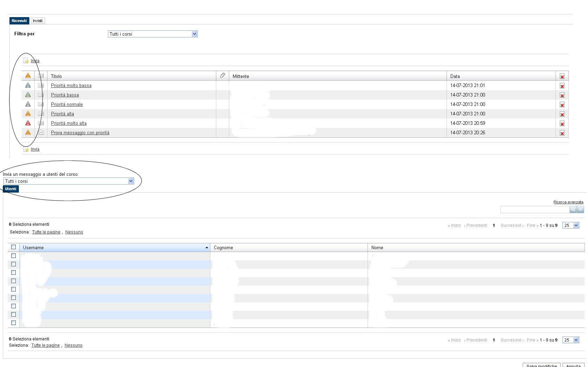Open the top 25 items-per-page dropdown
Image resolution: width=587 pixels, height=367 pixels.
[x=576, y=225]
